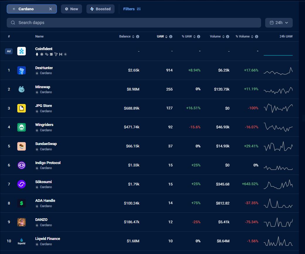Click the % Volume column info icon
The height and width of the screenshot is (254, 305).
[x=257, y=37]
